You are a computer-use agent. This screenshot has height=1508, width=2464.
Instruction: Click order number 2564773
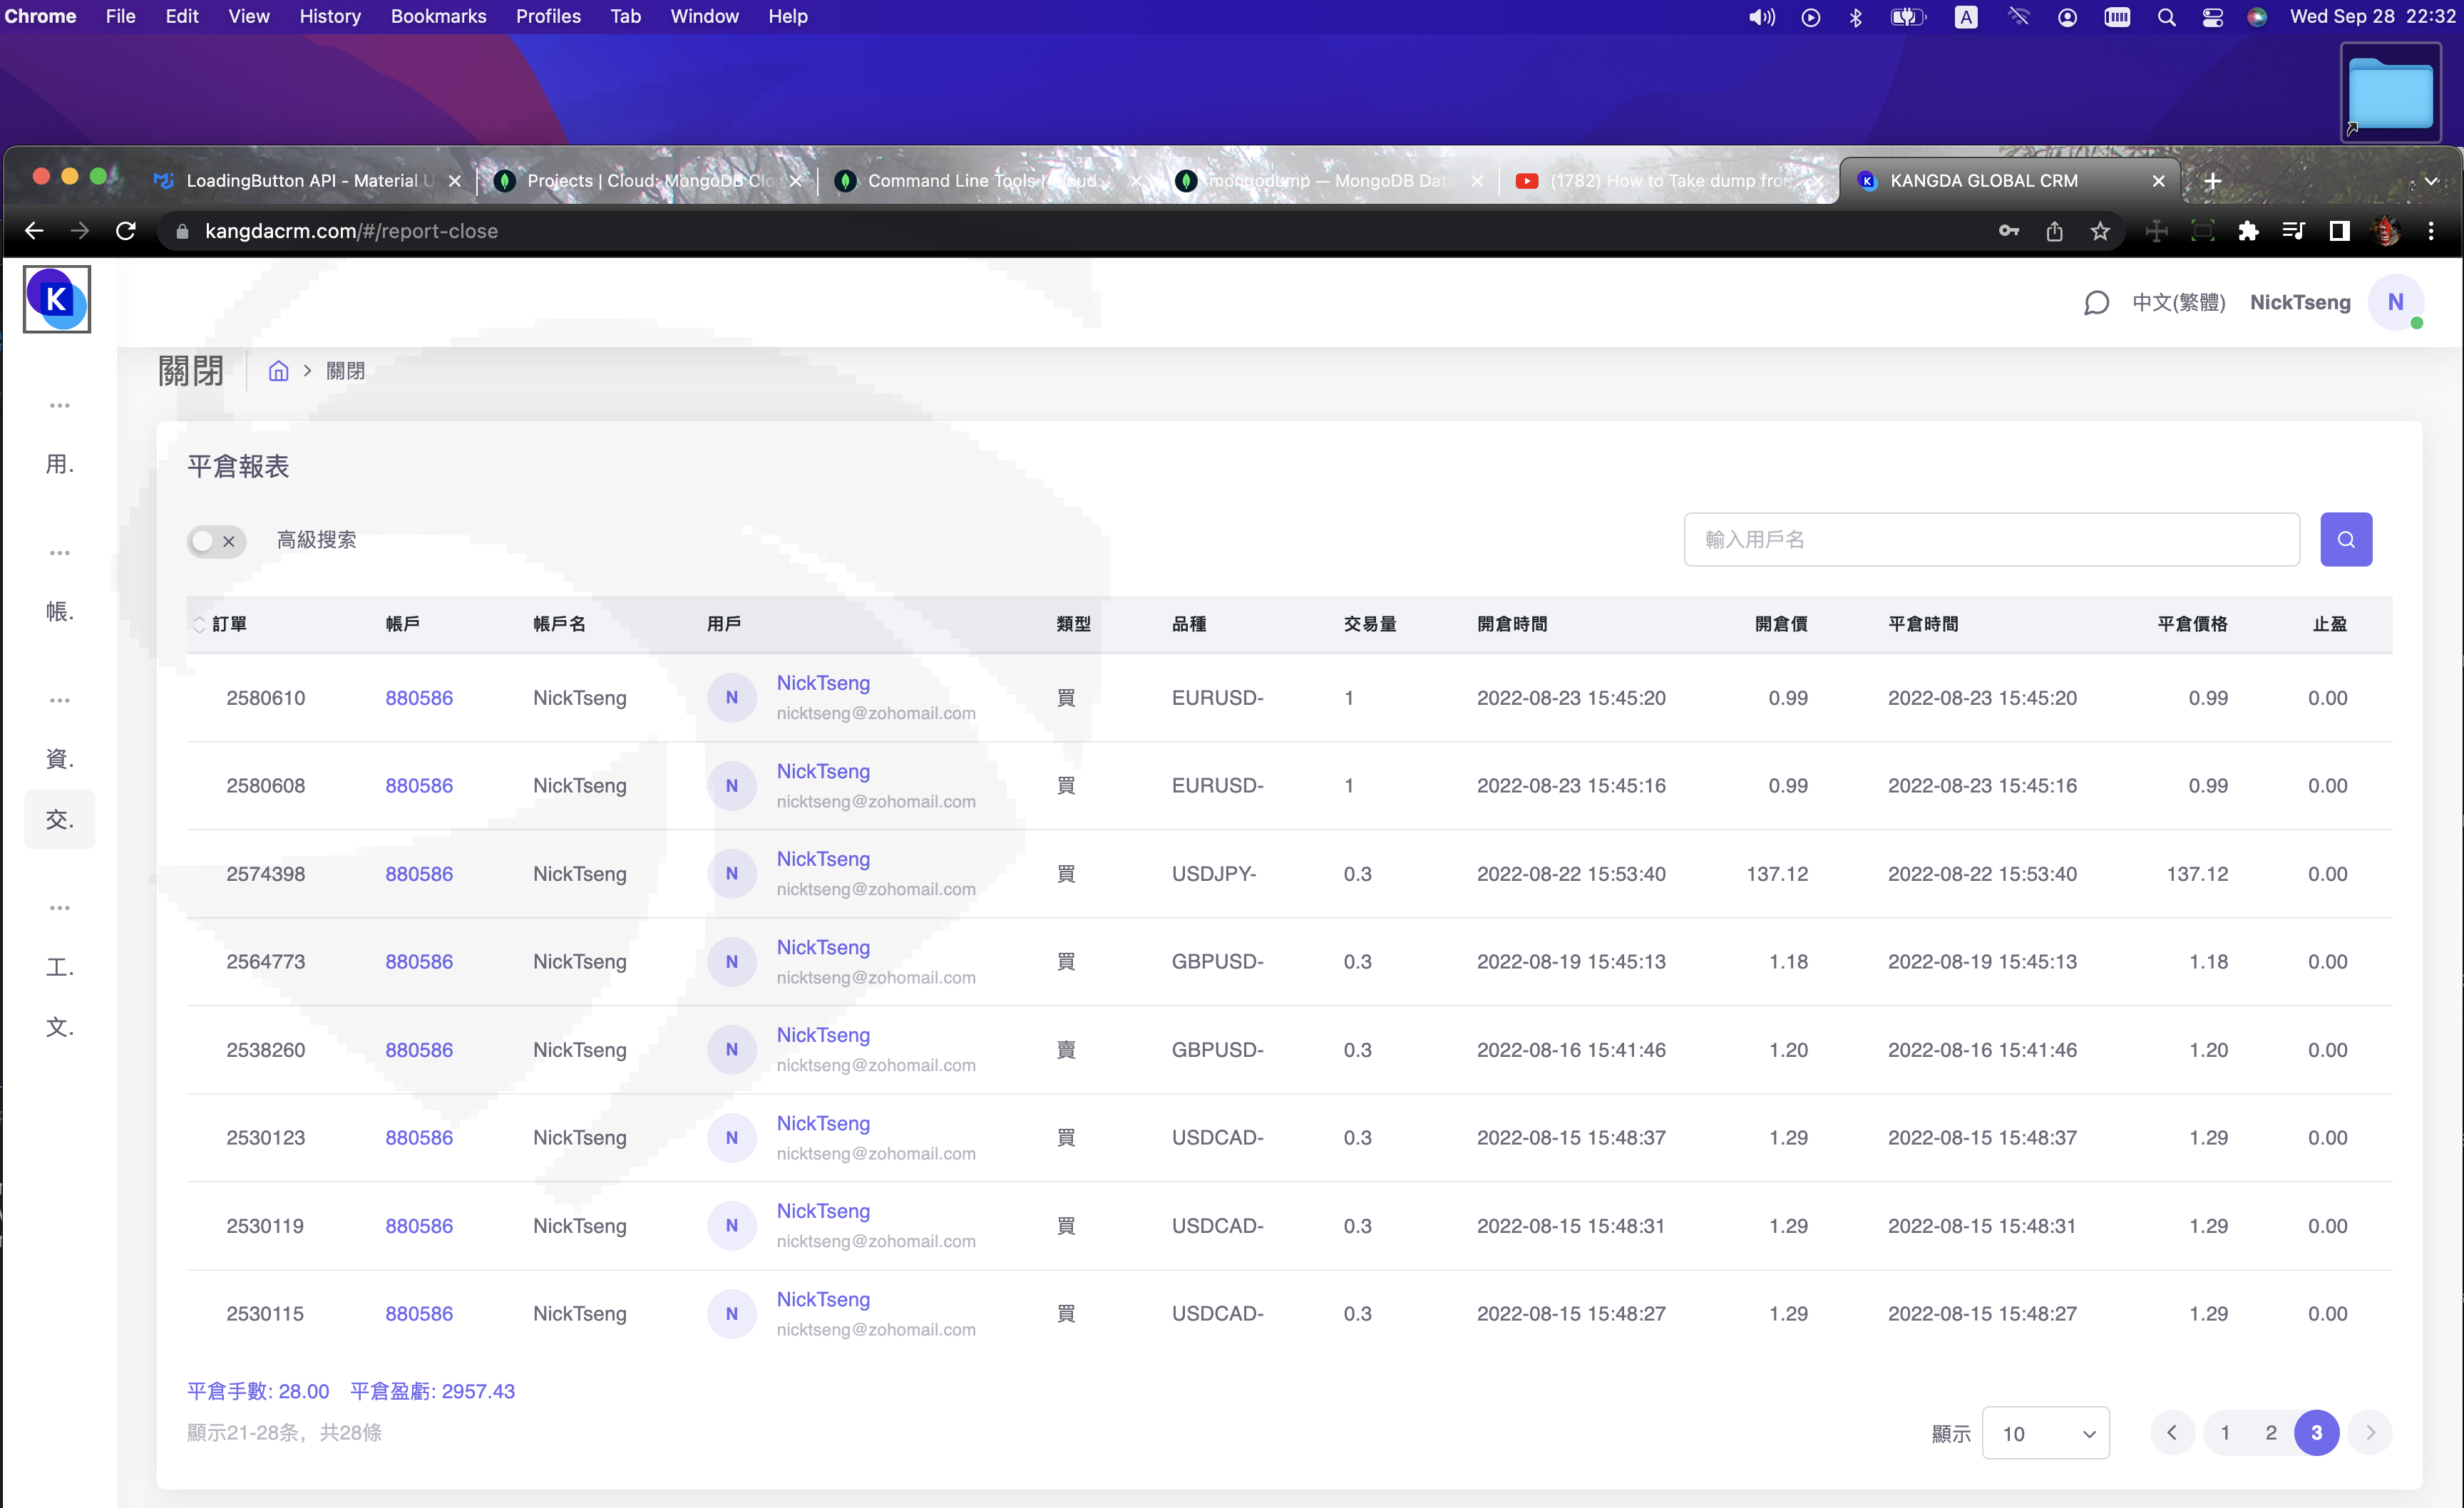pos(265,961)
